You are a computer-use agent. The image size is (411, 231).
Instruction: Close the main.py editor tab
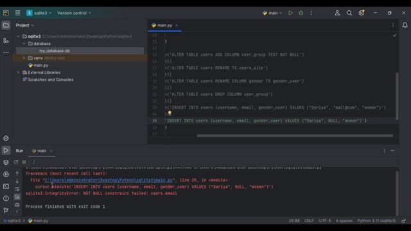177,26
